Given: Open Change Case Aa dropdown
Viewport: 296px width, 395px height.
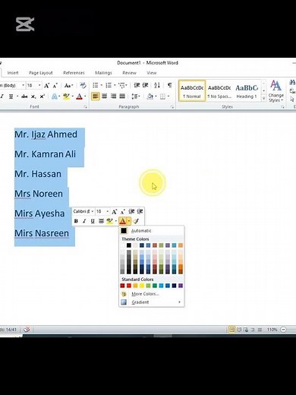Looking at the screenshot, I should [68, 86].
